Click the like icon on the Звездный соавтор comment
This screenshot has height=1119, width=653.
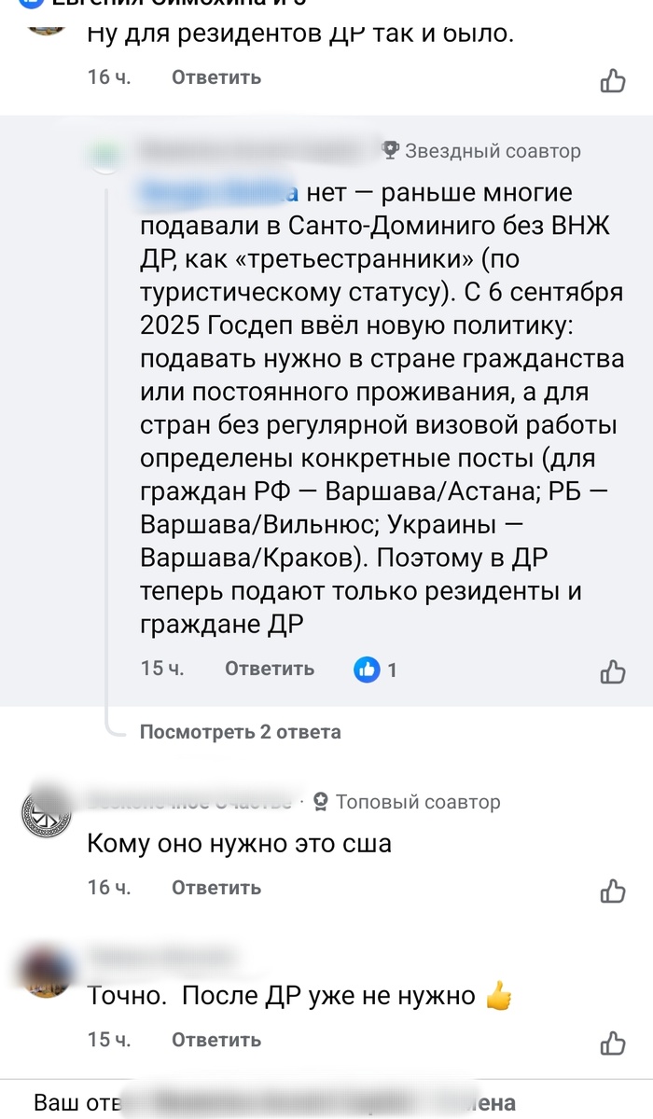pos(612,669)
